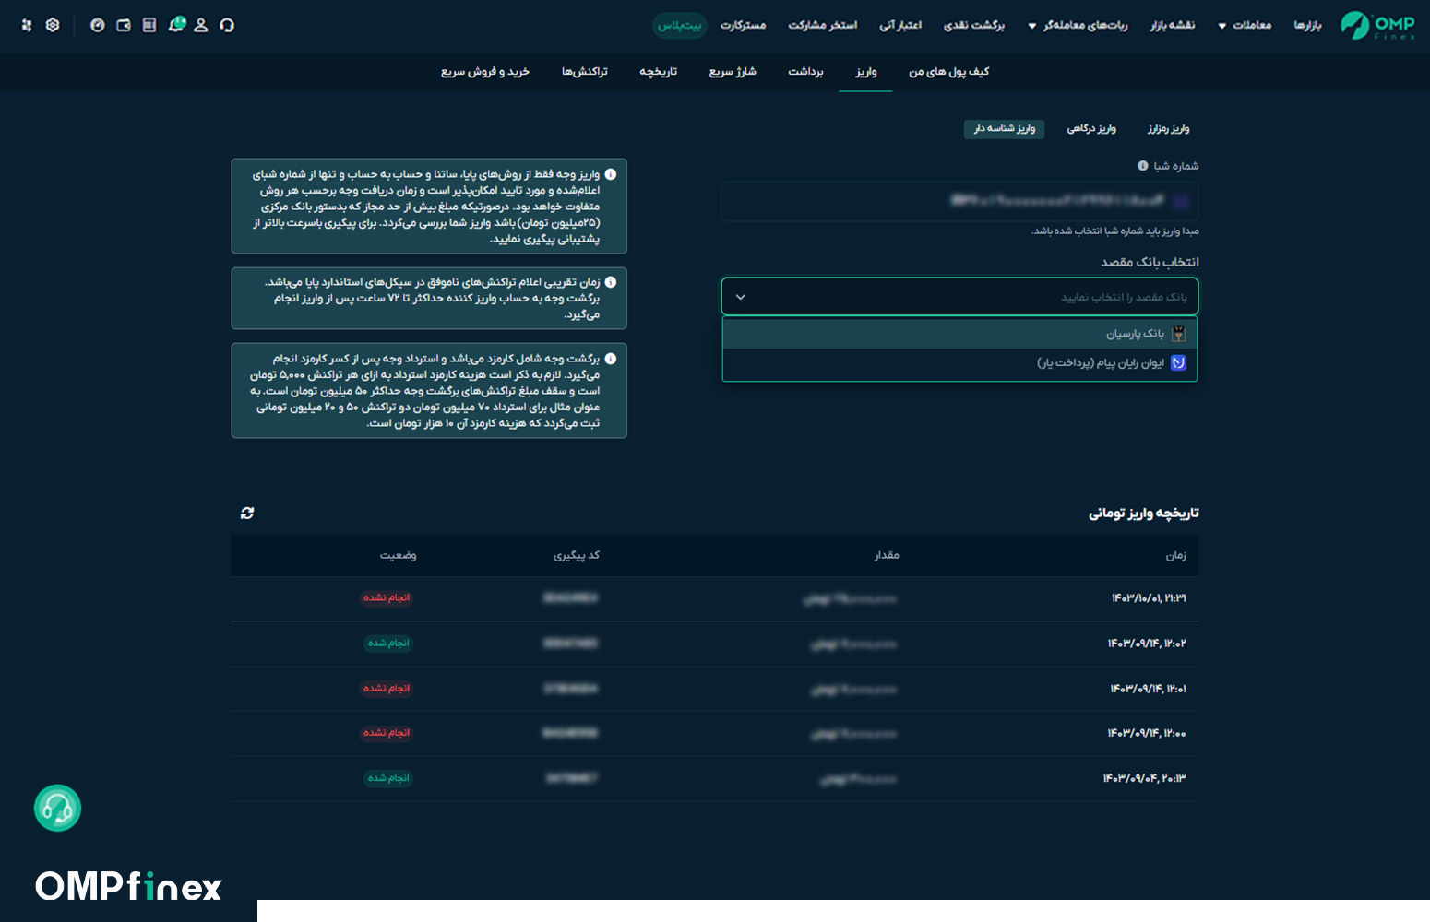Open نقشه بازار in top navigation
Image resolution: width=1430 pixels, height=922 pixels.
coord(1173,25)
